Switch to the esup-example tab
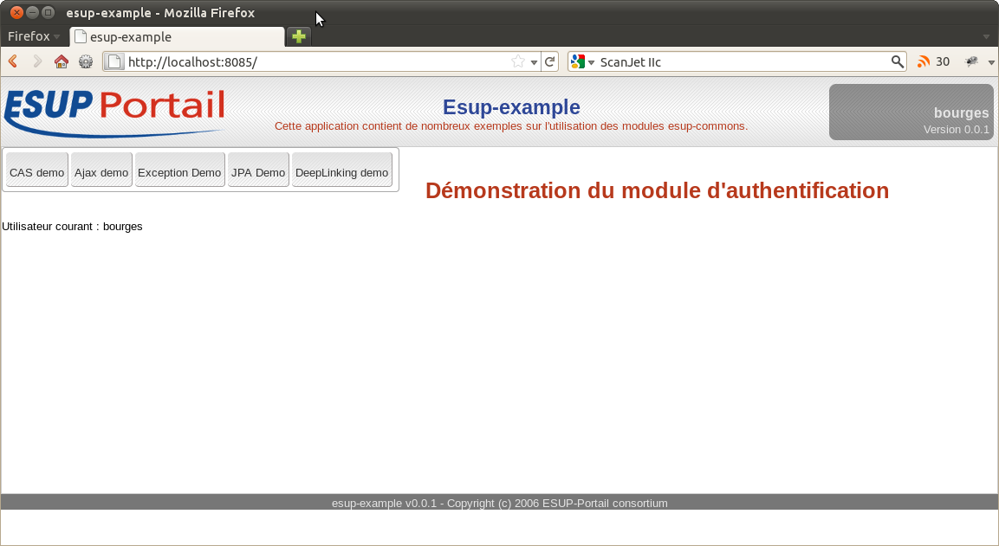The image size is (999, 546). pyautogui.click(x=177, y=37)
